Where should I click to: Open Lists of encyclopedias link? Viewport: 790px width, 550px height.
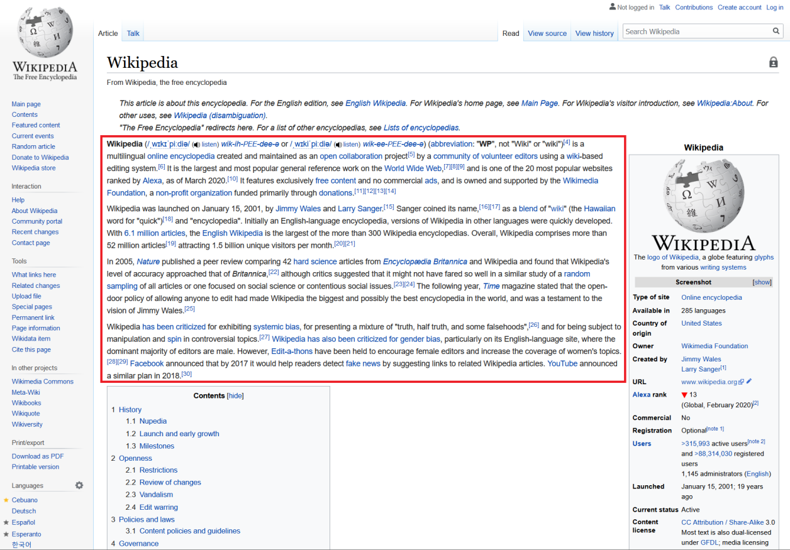pyautogui.click(x=421, y=128)
